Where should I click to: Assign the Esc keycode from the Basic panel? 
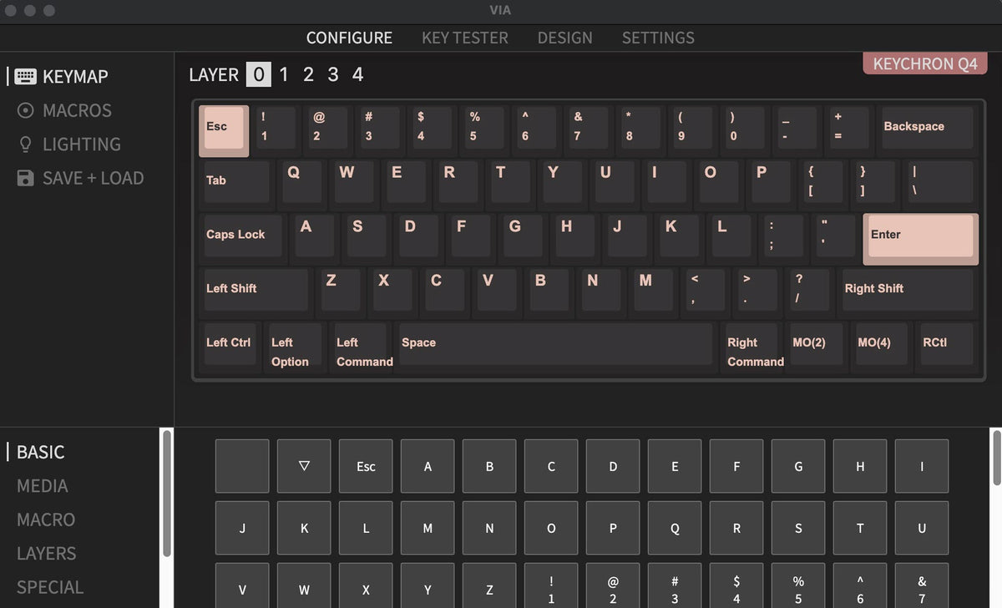coord(365,466)
